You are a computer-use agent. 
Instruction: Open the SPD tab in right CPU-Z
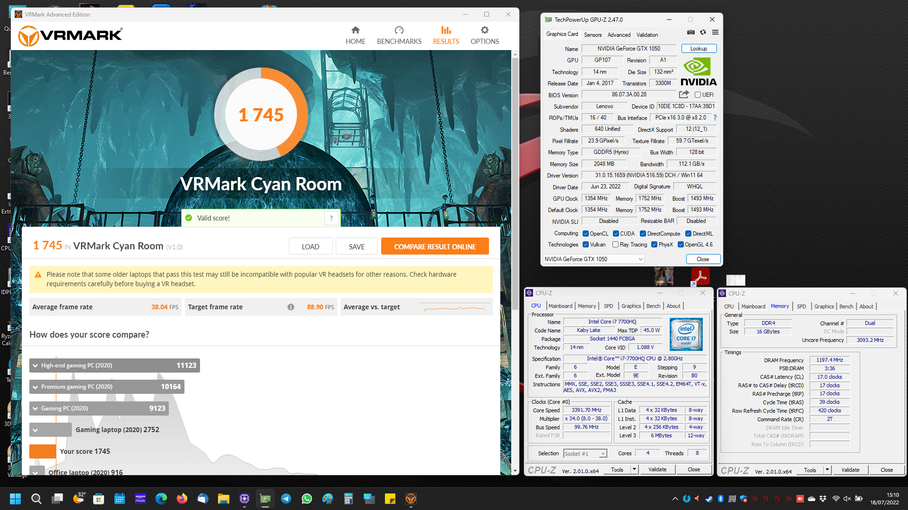click(x=801, y=306)
